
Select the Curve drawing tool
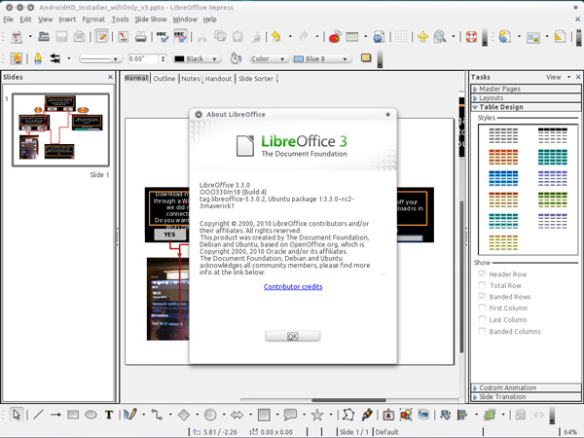pos(130,415)
